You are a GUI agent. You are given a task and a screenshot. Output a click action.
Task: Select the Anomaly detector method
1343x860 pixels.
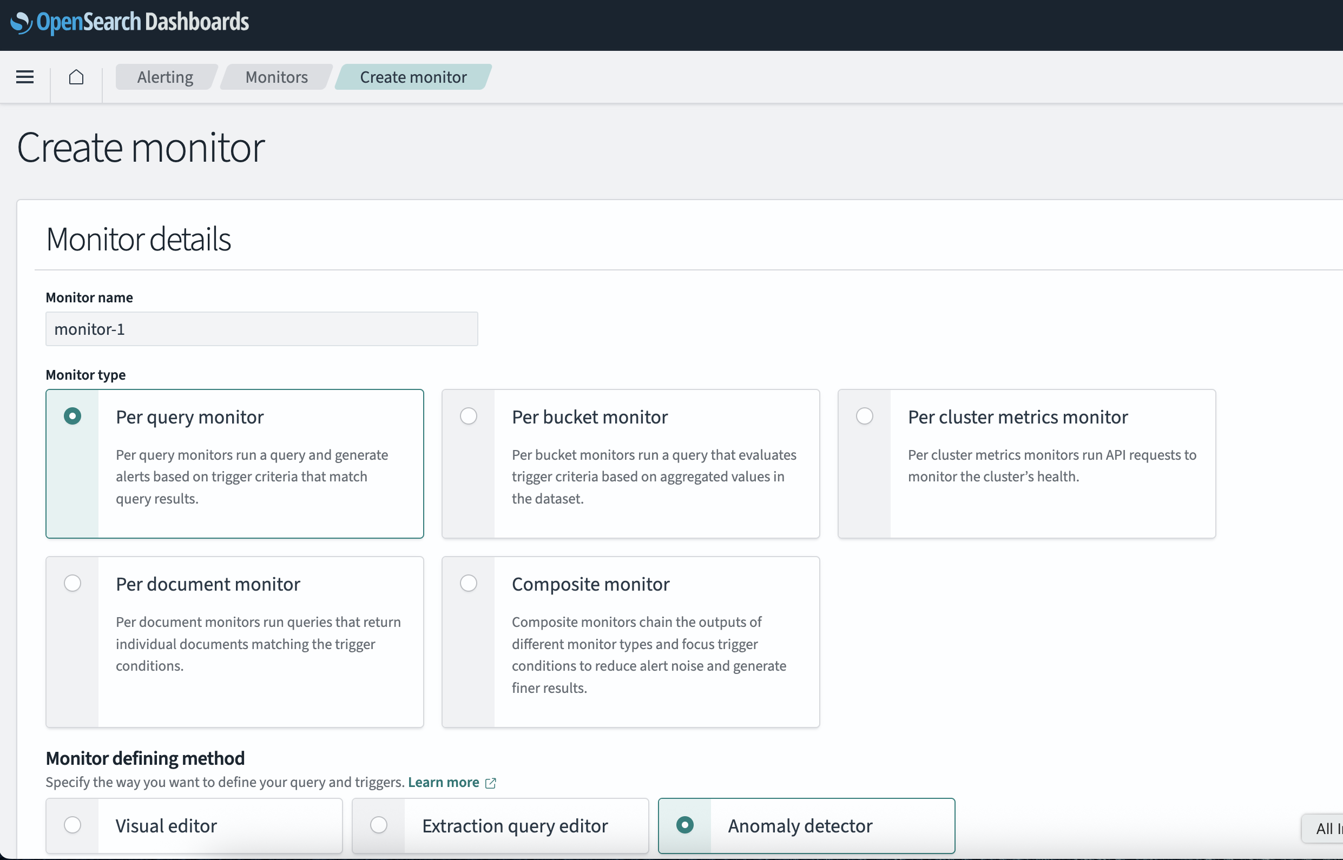coord(685,825)
